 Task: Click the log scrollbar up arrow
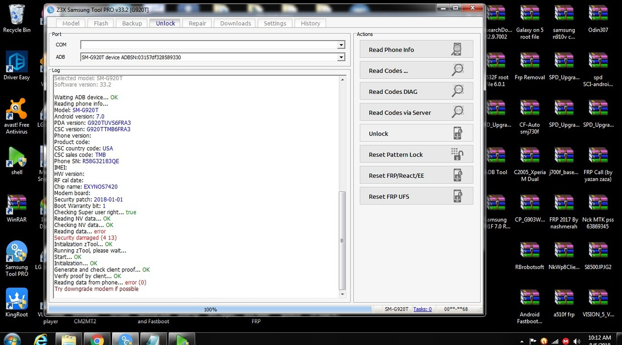342,80
